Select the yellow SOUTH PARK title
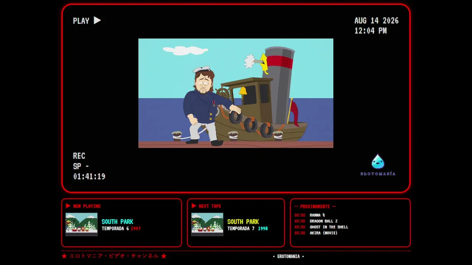Viewport: 472px width, 265px height. coord(243,222)
